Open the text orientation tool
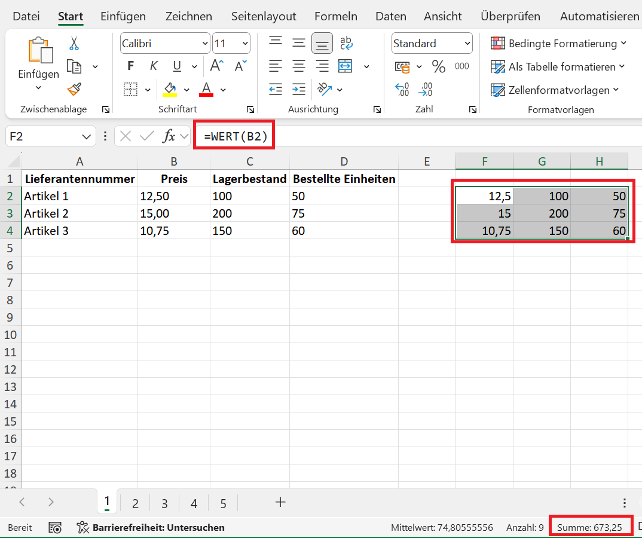The height and width of the screenshot is (538, 642). [324, 89]
